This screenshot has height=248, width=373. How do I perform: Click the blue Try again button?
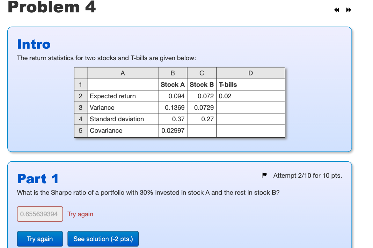point(40,239)
